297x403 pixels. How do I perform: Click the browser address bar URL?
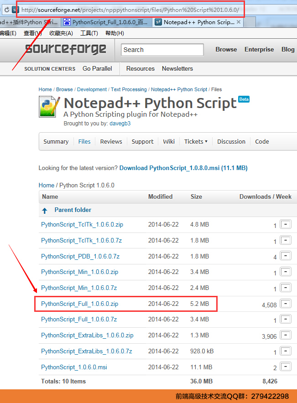(130, 10)
